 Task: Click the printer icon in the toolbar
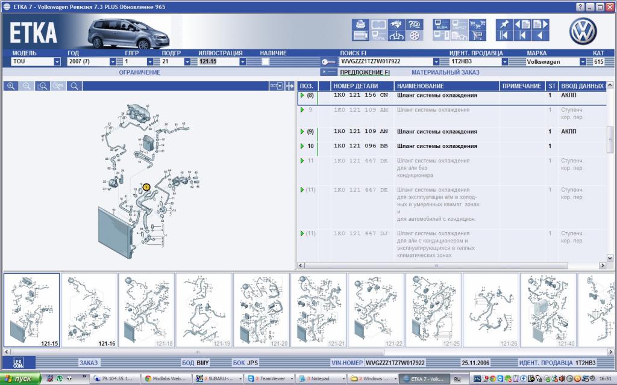360,24
